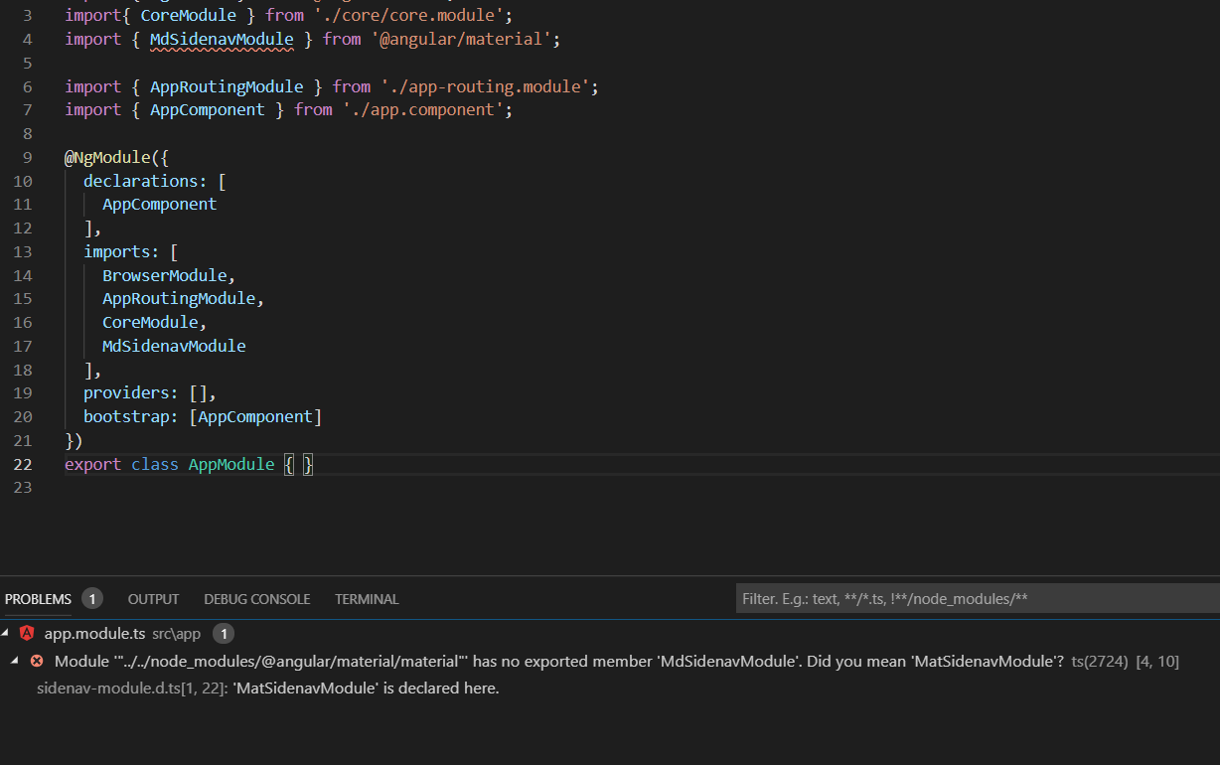Click line number 4 in the gutter
The width and height of the screenshot is (1220, 765).
28,39
